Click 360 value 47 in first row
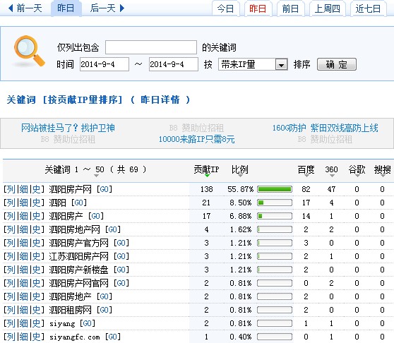The height and width of the screenshot is (343, 394). 331,189
